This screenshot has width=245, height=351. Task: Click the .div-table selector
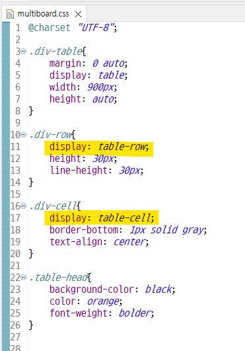pos(55,52)
